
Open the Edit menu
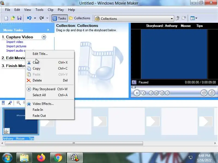coord(17,10)
